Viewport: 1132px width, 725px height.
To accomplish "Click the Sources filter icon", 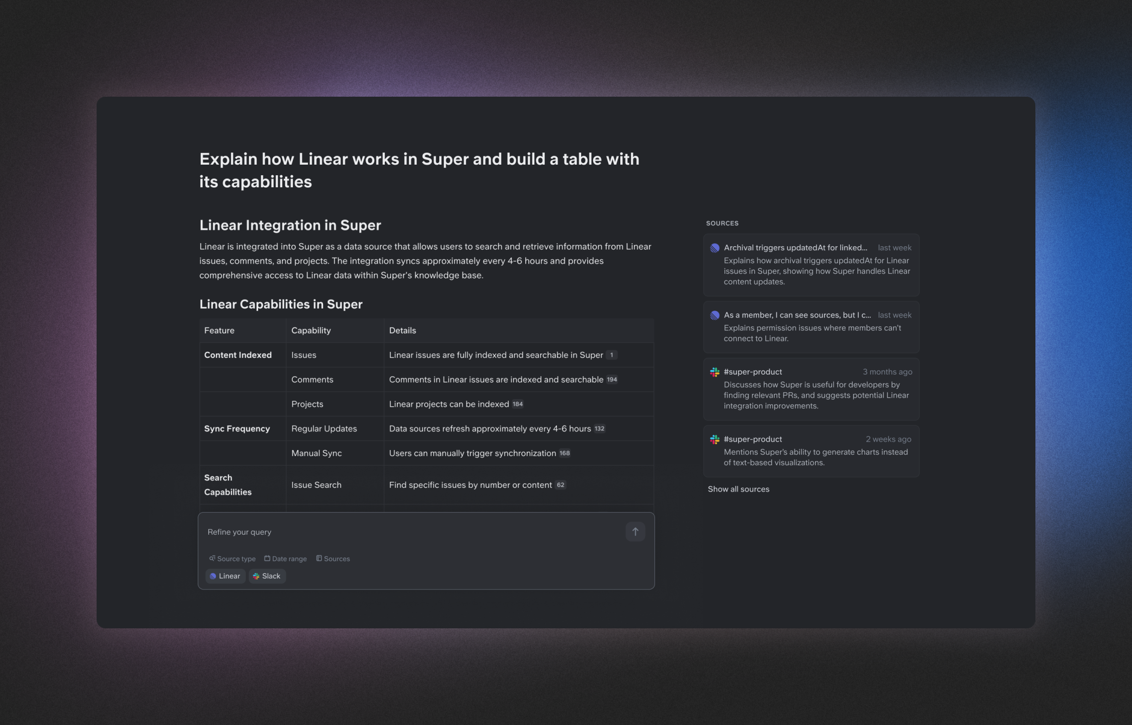I will [x=319, y=558].
